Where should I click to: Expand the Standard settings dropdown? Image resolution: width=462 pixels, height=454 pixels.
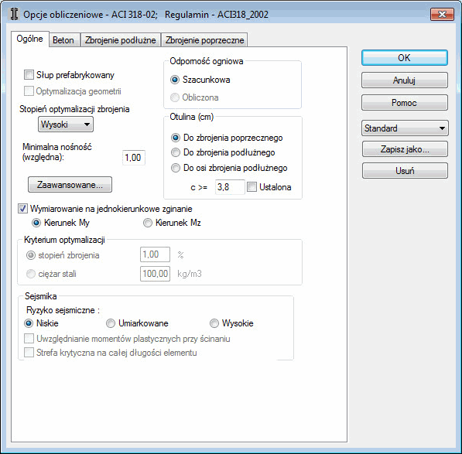point(405,128)
